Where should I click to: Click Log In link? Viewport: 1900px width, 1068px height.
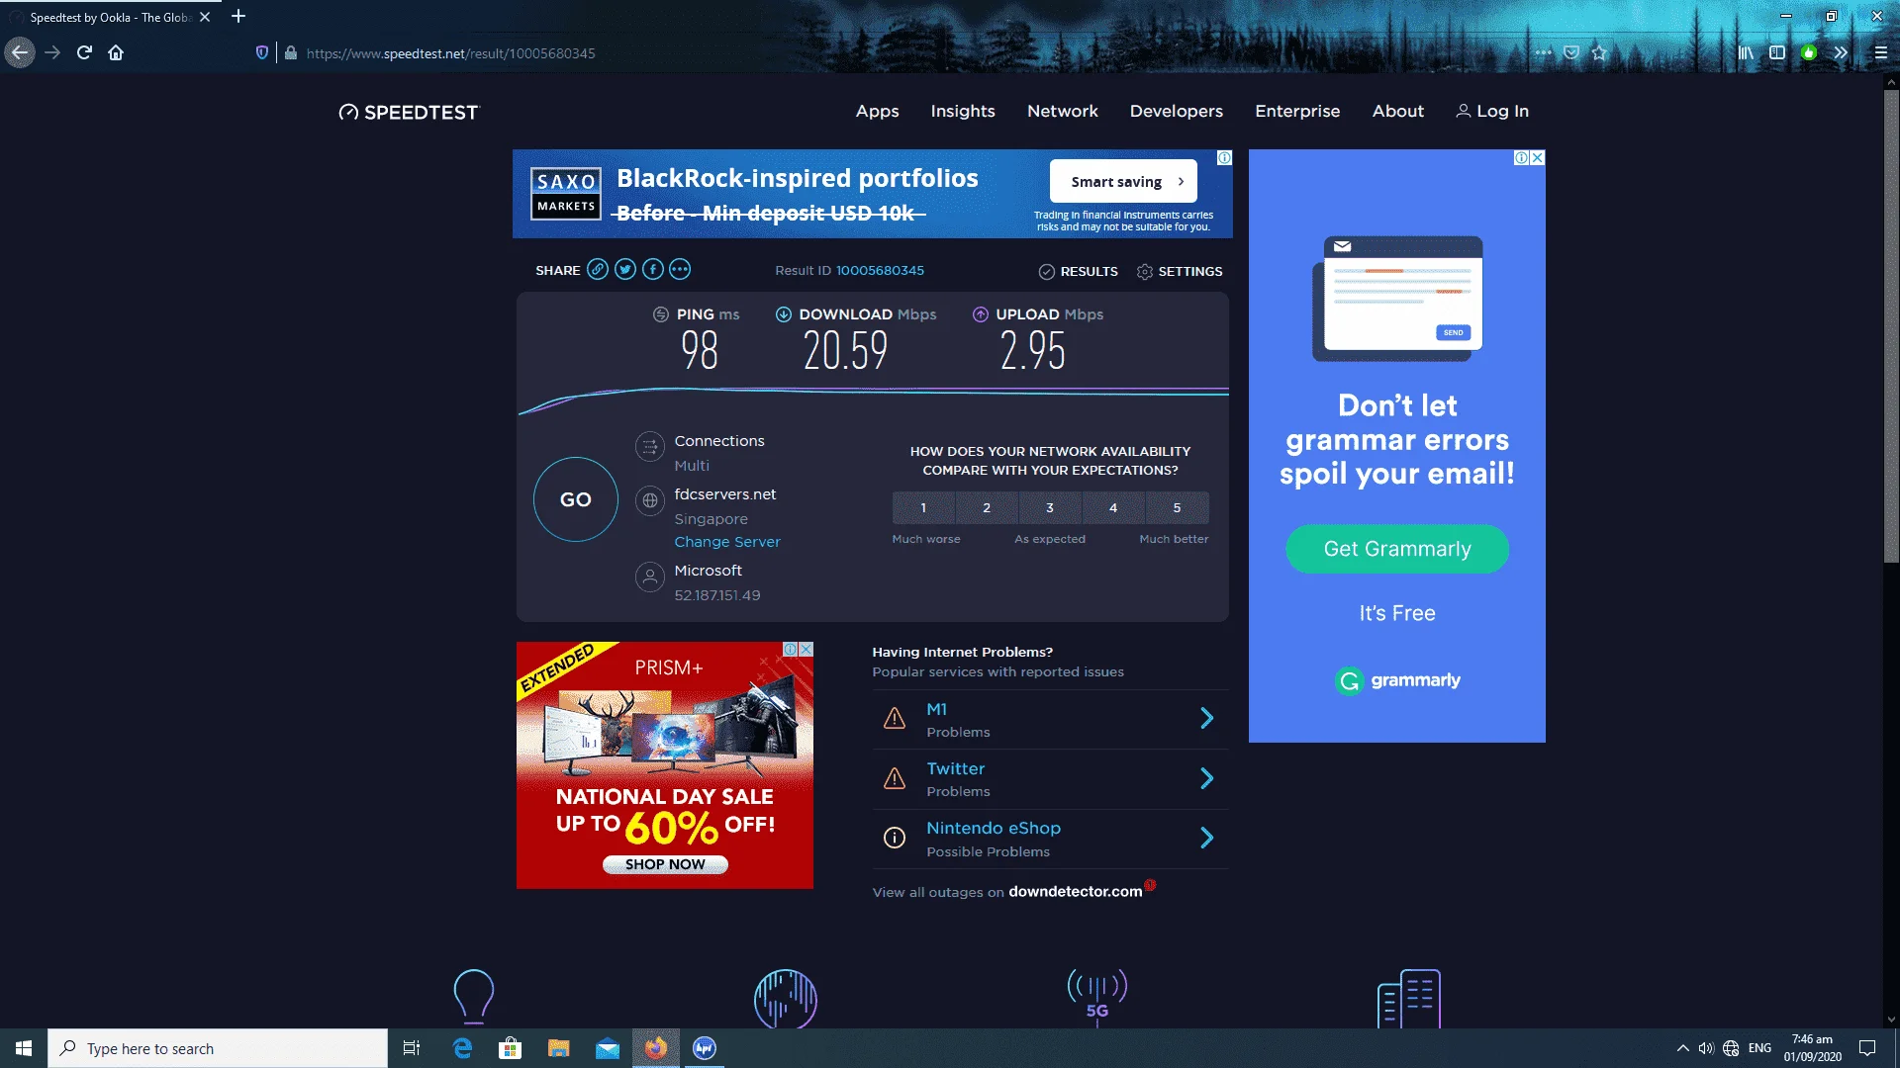point(1492,111)
